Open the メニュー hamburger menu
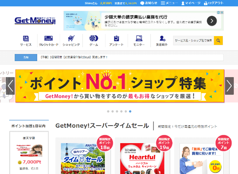This screenshot has height=174, width=238. (169, 3)
